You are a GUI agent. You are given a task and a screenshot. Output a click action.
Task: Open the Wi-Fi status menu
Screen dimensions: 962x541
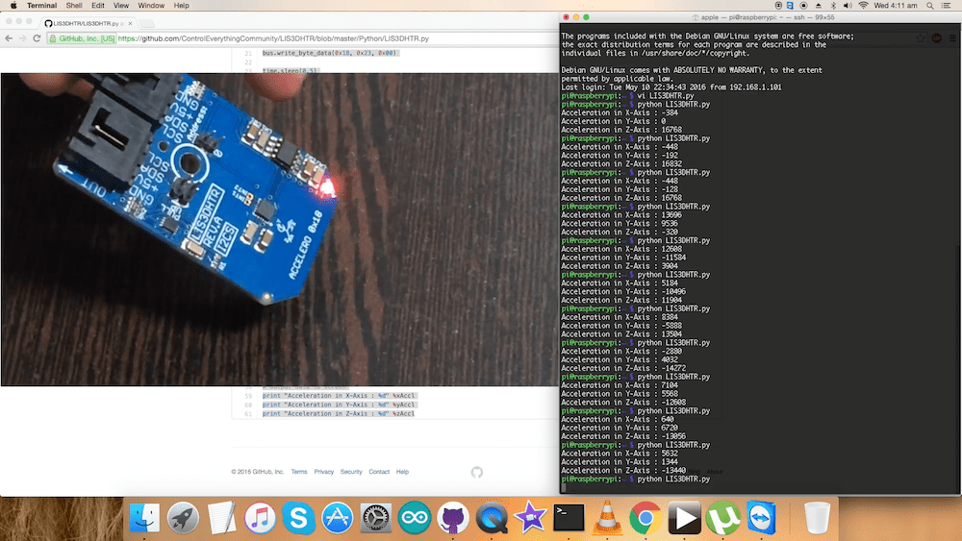863,6
